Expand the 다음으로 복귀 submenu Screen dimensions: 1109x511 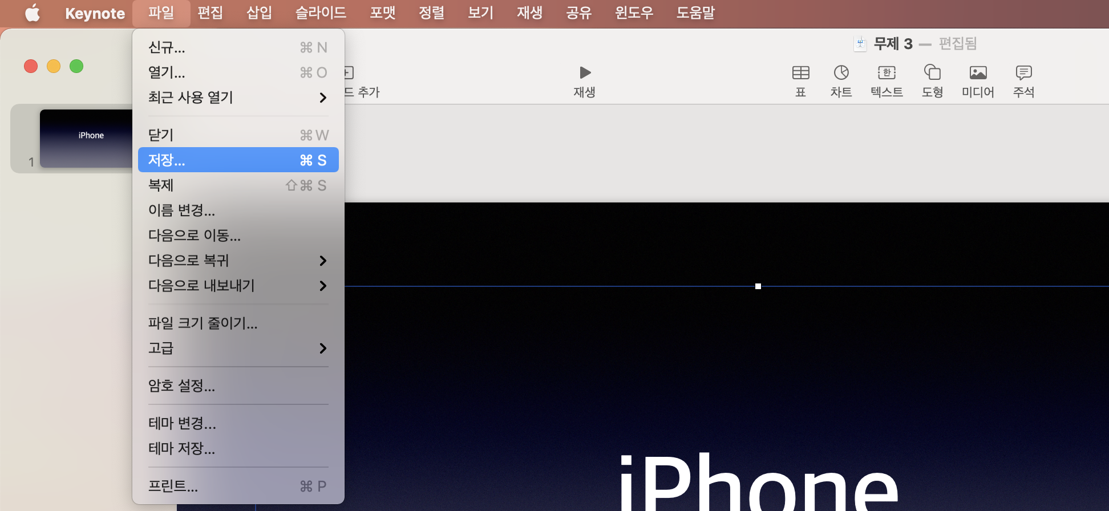(x=238, y=261)
